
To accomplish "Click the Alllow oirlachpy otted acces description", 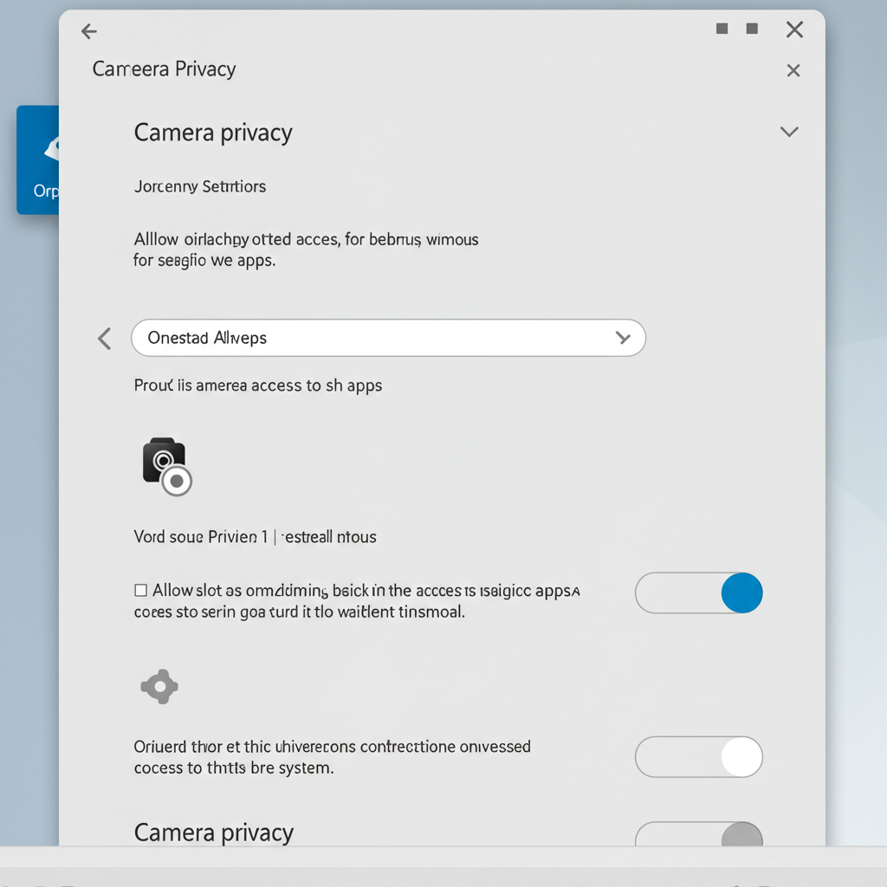I will click(306, 249).
